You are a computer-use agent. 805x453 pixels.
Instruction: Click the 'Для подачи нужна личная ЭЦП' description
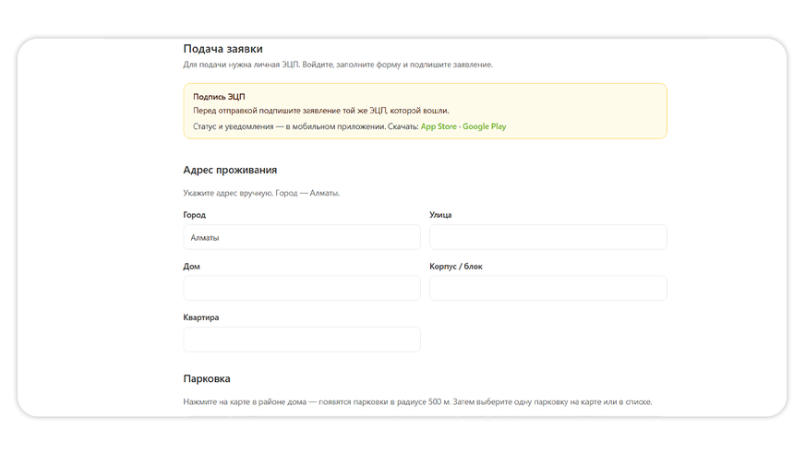(338, 65)
